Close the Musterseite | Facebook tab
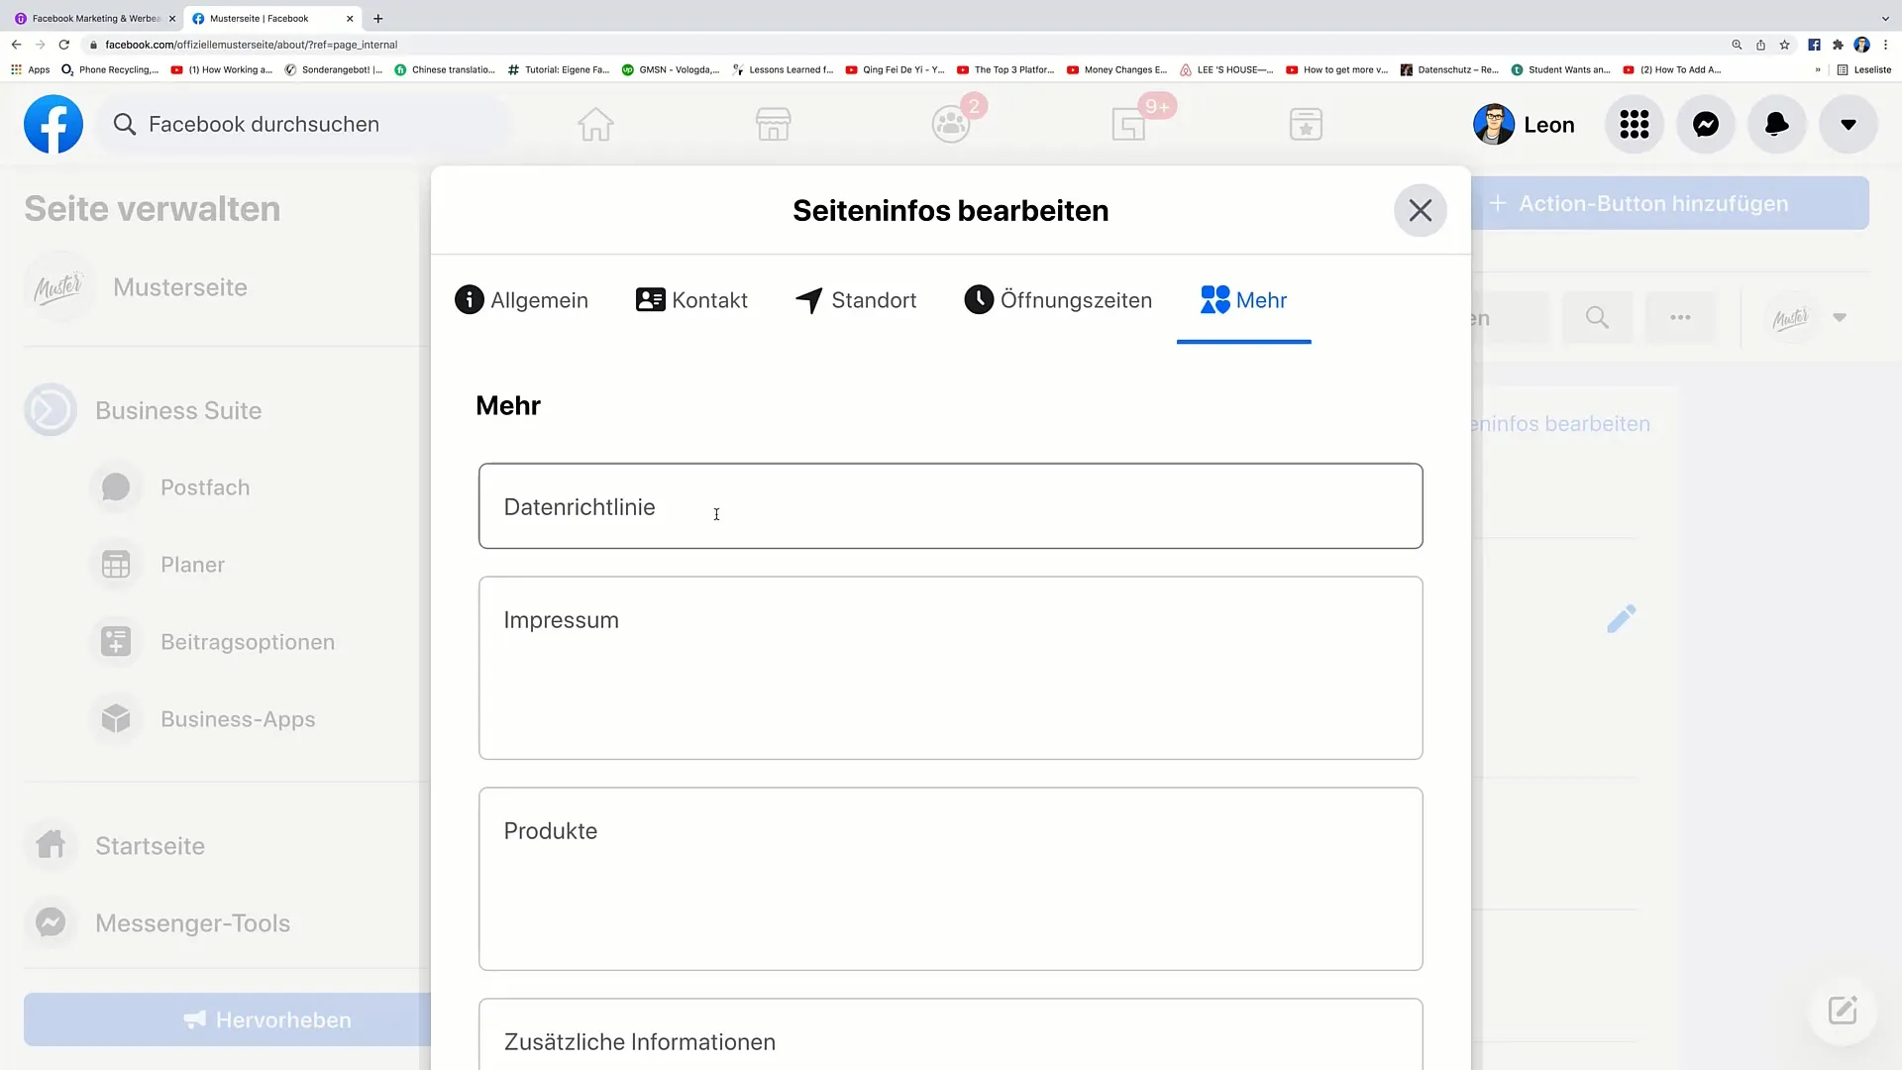Screen dimensions: 1902x1070 [x=350, y=18]
